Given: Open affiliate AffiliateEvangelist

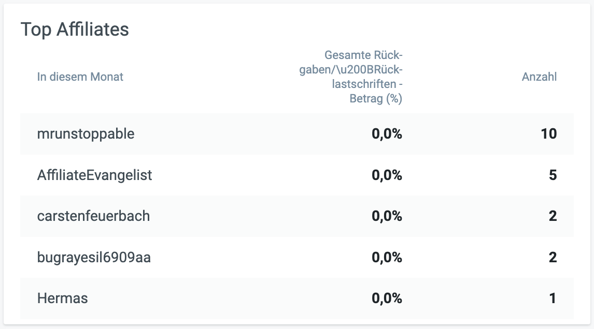Looking at the screenshot, I should click(94, 175).
